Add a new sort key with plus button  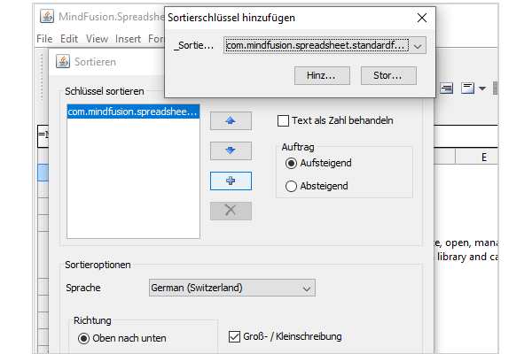coord(231,181)
